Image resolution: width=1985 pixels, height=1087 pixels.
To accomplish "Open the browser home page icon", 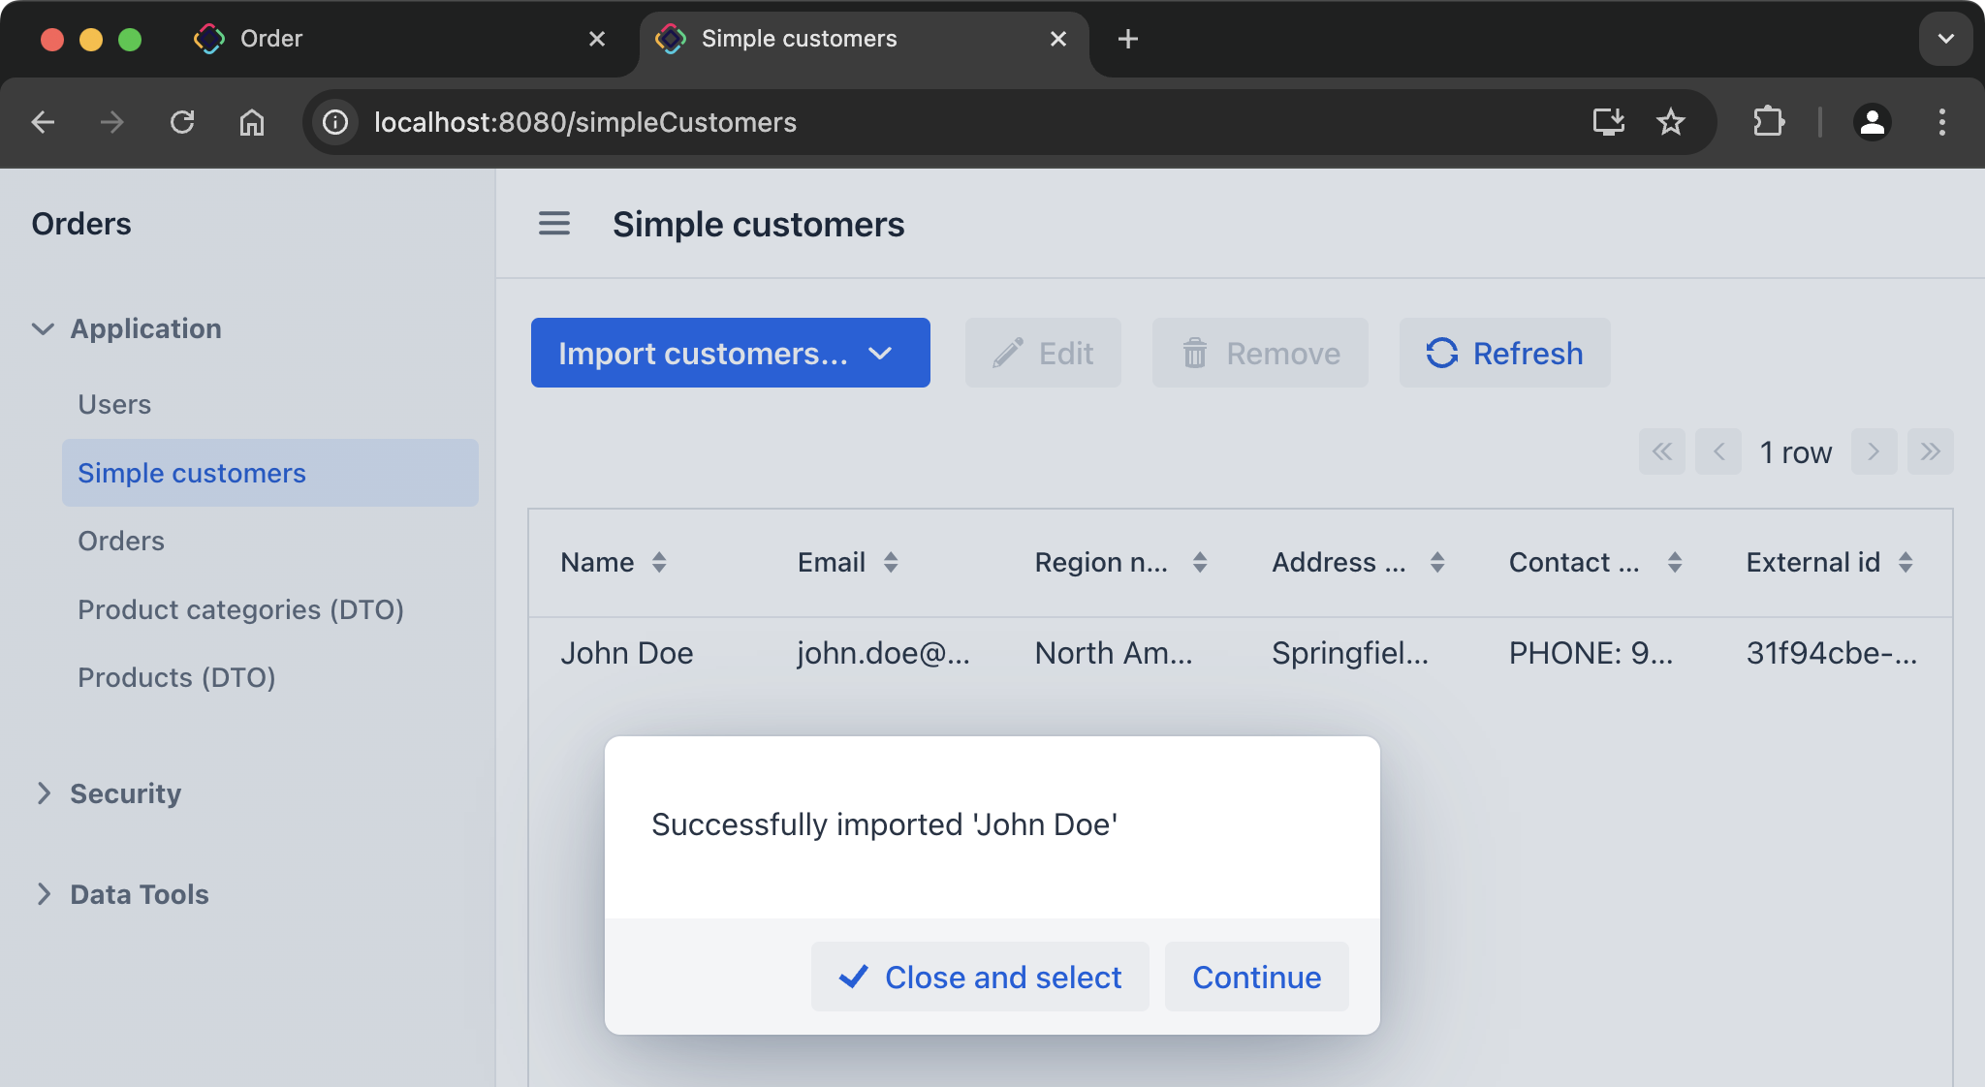I will pyautogui.click(x=252, y=122).
